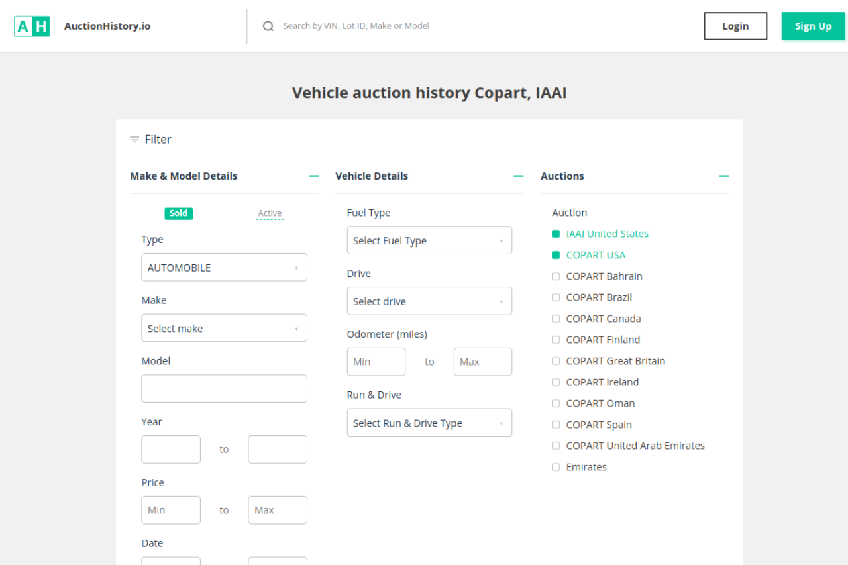
Task: Click the Sign Up button
Action: (813, 26)
